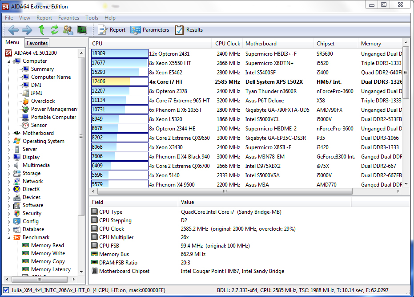Select the 18309 Opteron 2431 score bar

pyautogui.click(x=120, y=53)
